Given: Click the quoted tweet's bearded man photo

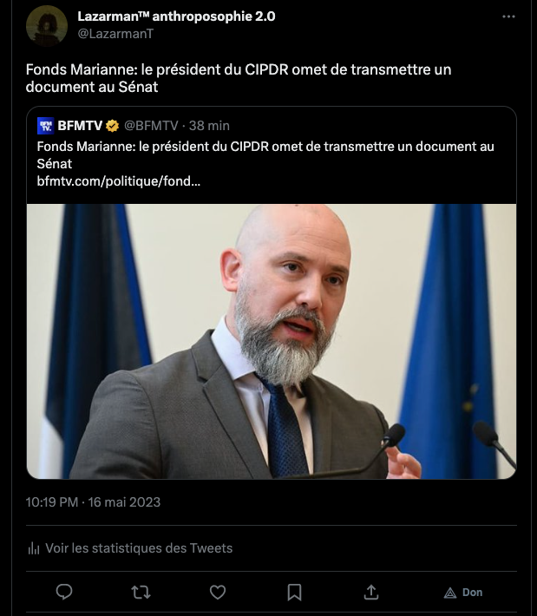Looking at the screenshot, I should pos(272,341).
